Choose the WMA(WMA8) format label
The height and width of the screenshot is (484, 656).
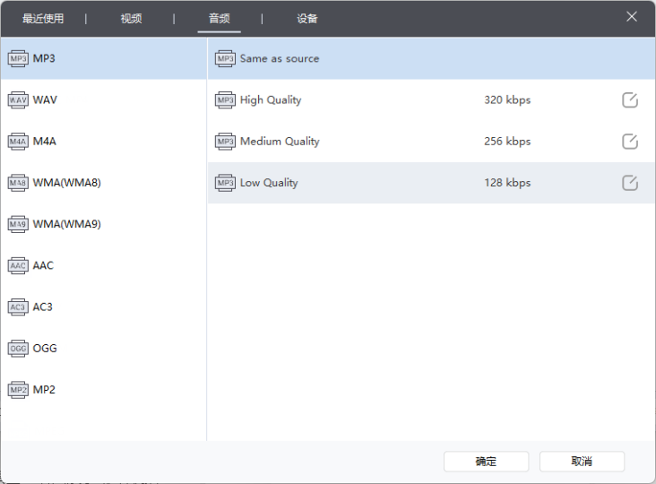(x=67, y=183)
